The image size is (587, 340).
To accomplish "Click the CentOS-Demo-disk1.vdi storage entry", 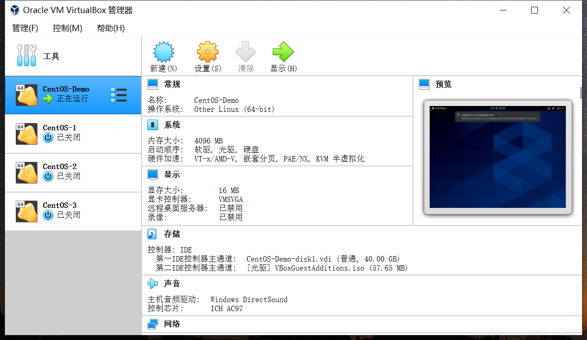I will tap(323, 259).
